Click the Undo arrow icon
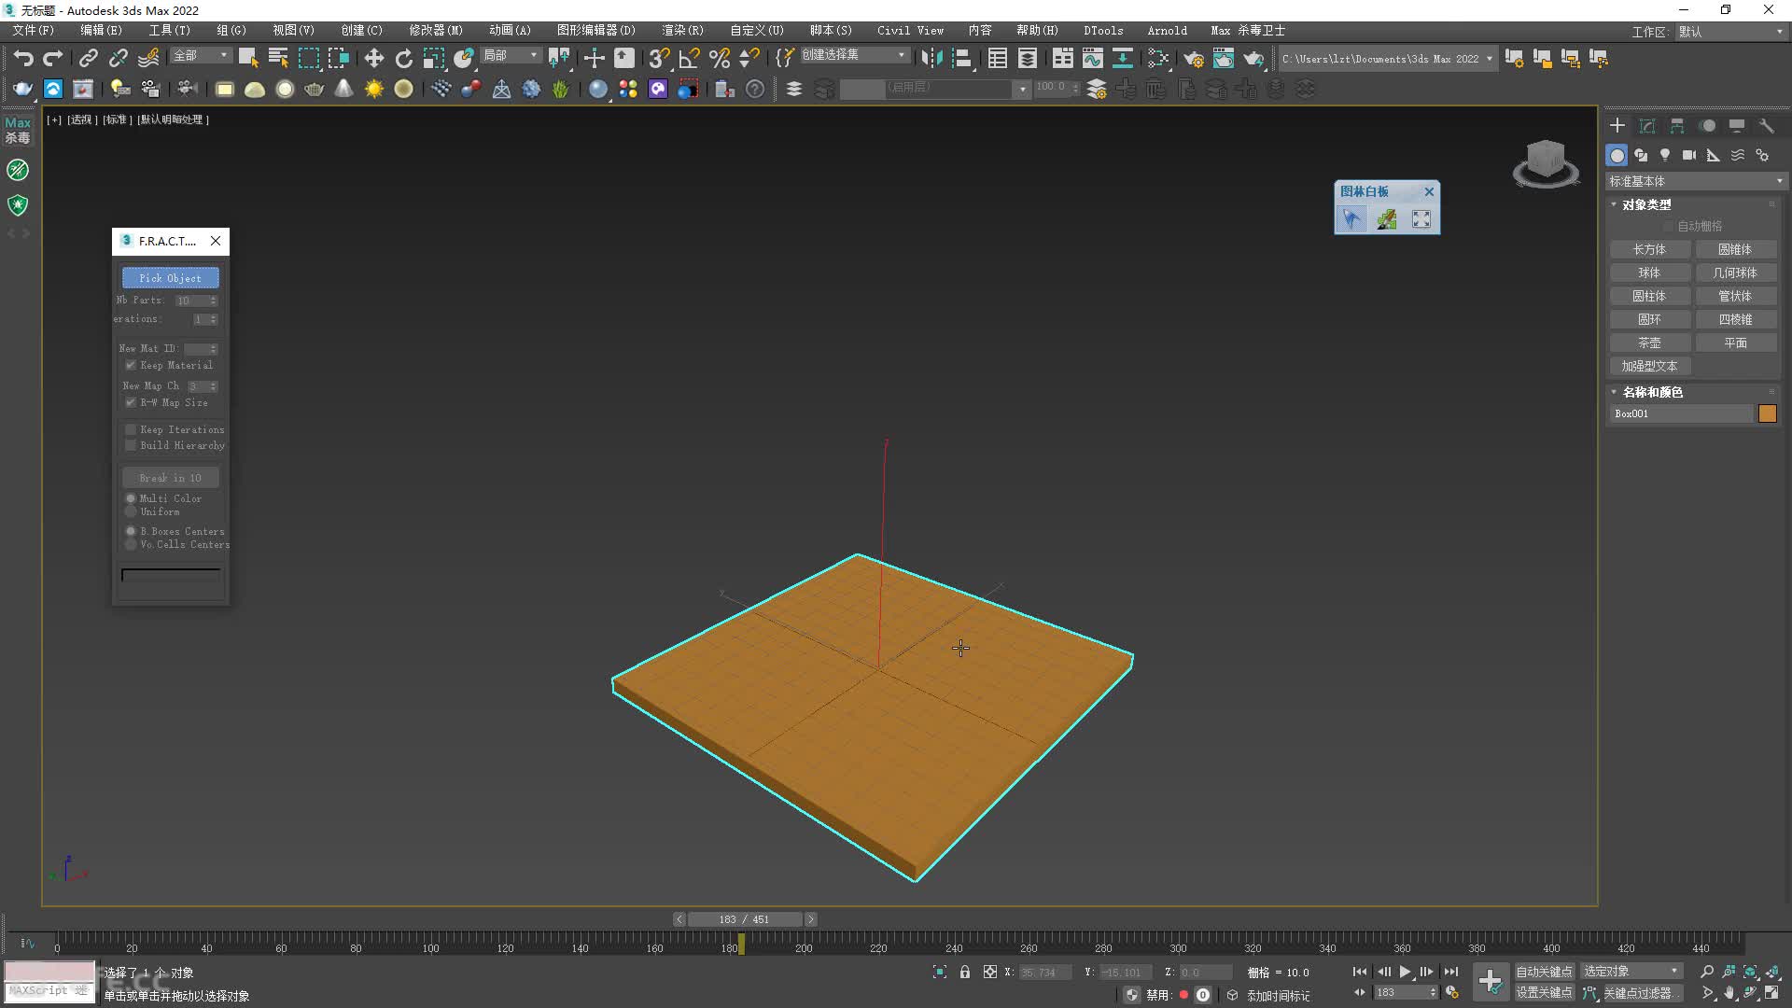 [x=23, y=58]
